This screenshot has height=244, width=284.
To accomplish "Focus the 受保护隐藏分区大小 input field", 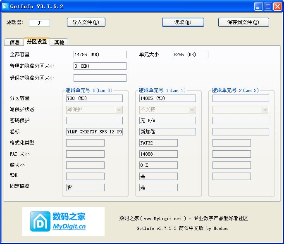I will tap(100, 78).
